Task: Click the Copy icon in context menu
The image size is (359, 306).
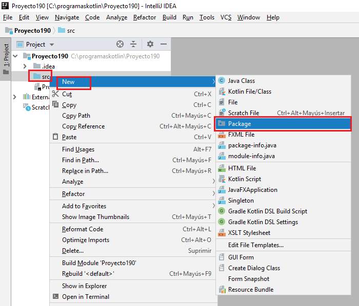Action: point(55,104)
